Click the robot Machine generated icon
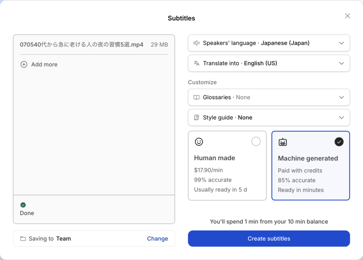The height and width of the screenshot is (260, 363). [x=283, y=142]
